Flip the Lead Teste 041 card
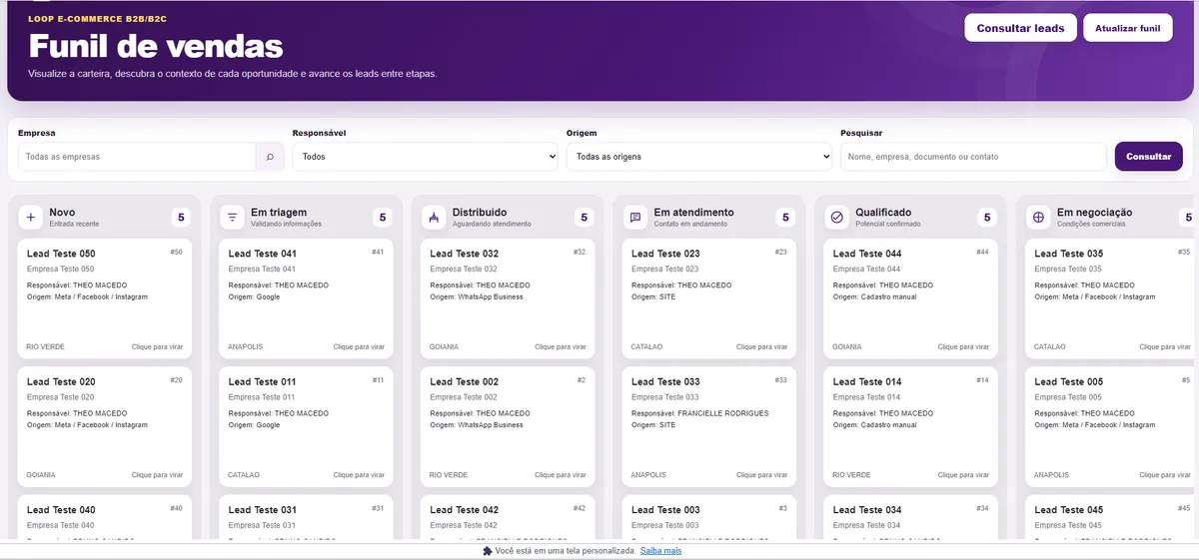The width and height of the screenshot is (1199, 560). [x=307, y=298]
